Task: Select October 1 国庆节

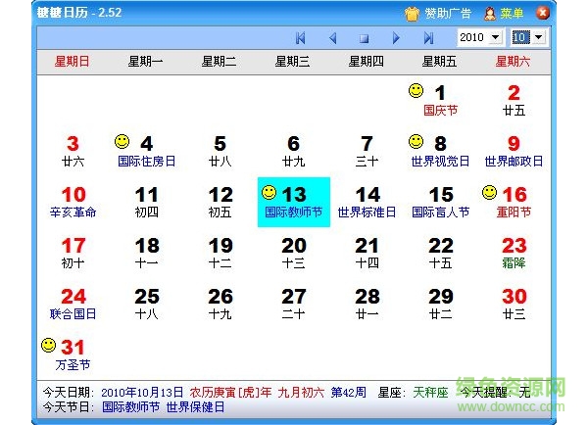Action: [x=440, y=101]
